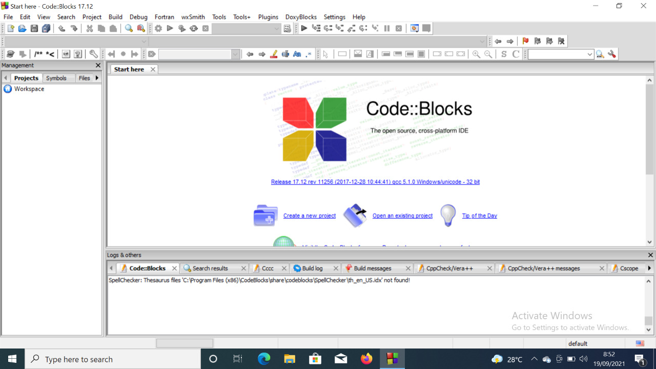Click the Stop debugger icon
Image resolution: width=656 pixels, height=369 pixels.
pyautogui.click(x=399, y=29)
